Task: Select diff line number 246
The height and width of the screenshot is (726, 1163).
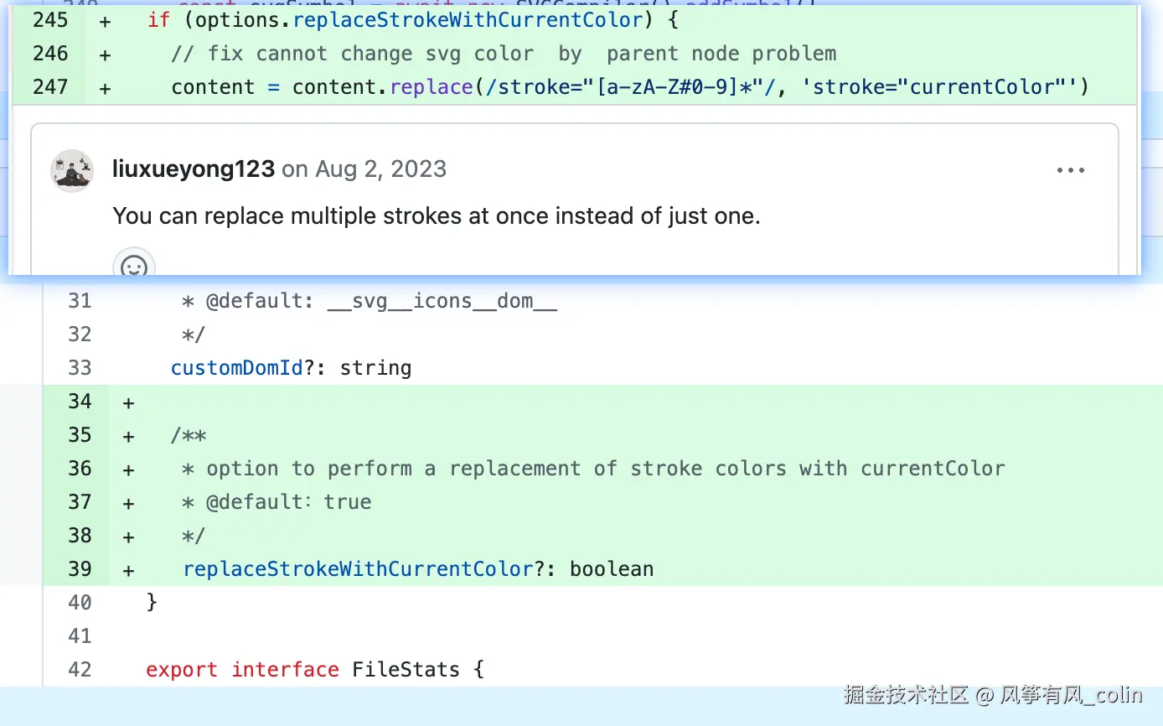Action: click(50, 54)
